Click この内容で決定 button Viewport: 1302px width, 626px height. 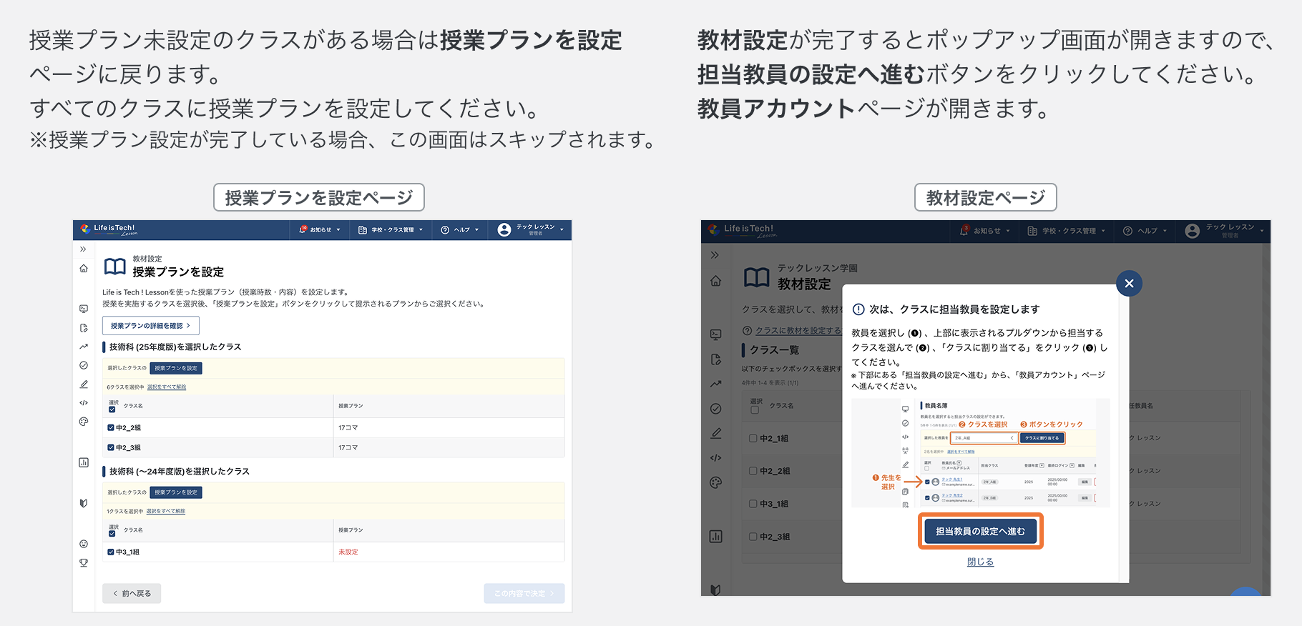point(524,594)
